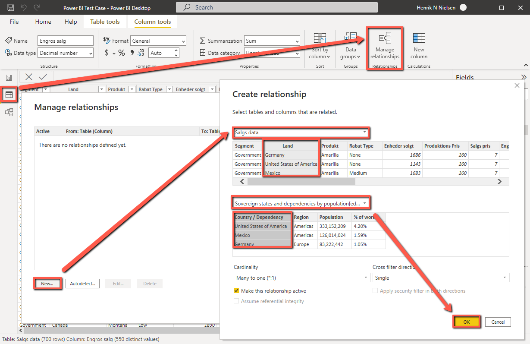Screen dimensions: 530x344
Task: Apply thousands separator comma icon
Action: coord(132,53)
